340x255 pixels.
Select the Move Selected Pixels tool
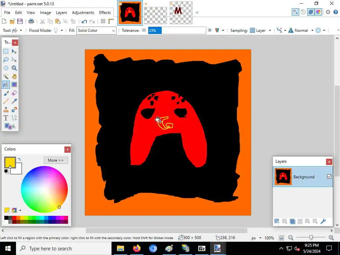(x=14, y=51)
